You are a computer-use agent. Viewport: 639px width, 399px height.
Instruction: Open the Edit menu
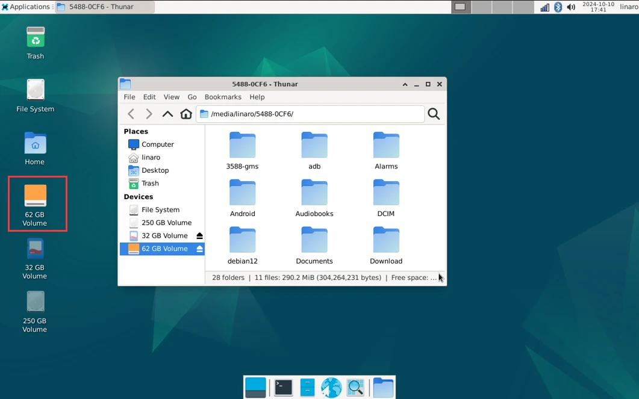click(x=149, y=97)
